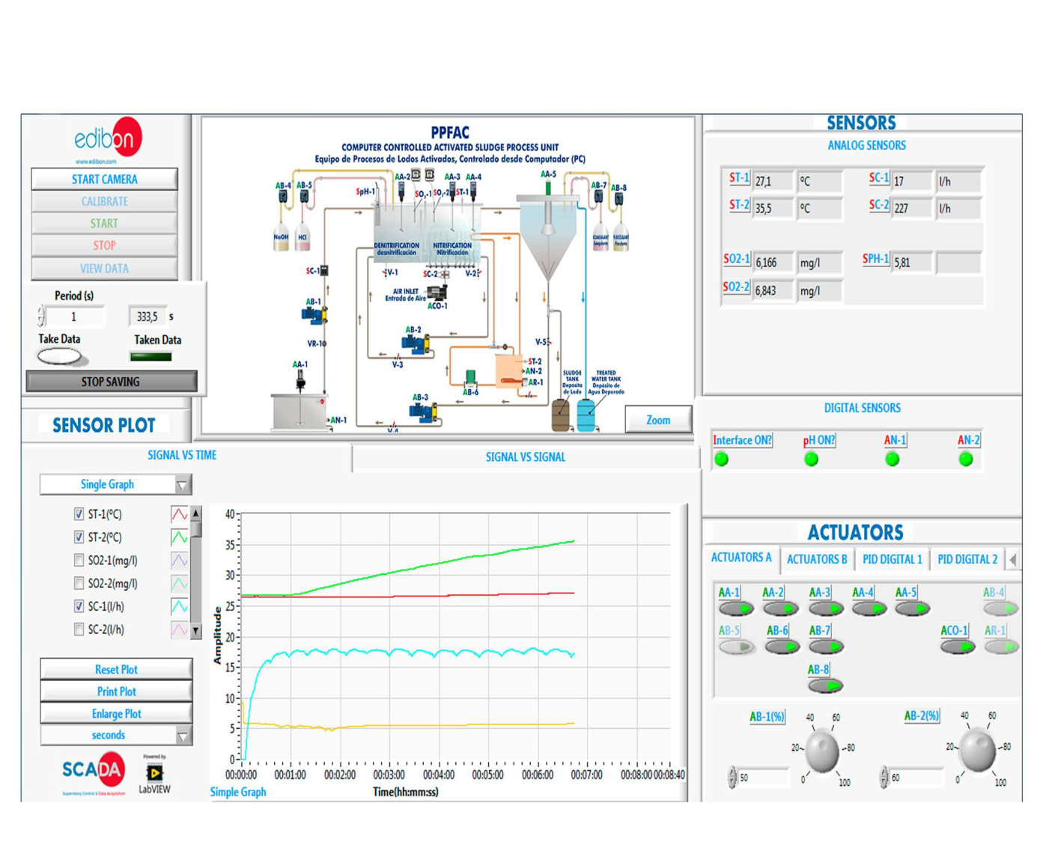Toggle the AB-6 pump actuator switch
This screenshot has height=842, width=1043.
pos(782,647)
